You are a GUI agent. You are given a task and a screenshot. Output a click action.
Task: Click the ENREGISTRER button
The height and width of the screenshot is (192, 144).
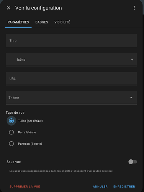tap(124, 187)
